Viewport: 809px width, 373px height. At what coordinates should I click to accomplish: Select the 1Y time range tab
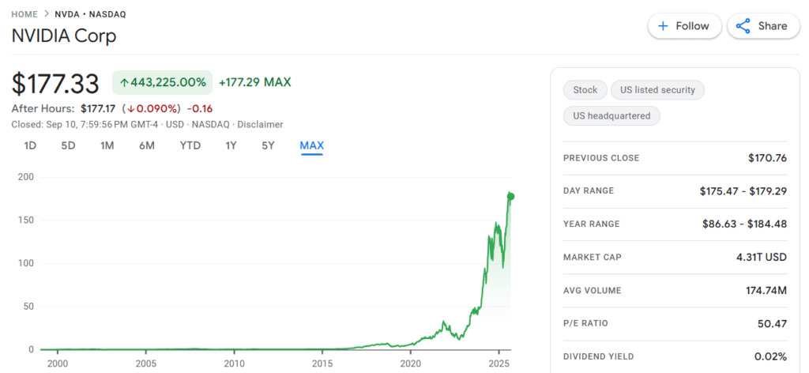tap(231, 146)
